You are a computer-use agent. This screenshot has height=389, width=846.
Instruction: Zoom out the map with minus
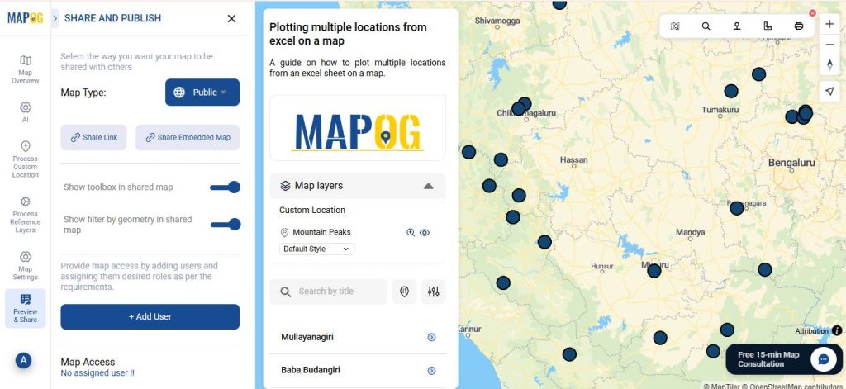[x=829, y=45]
